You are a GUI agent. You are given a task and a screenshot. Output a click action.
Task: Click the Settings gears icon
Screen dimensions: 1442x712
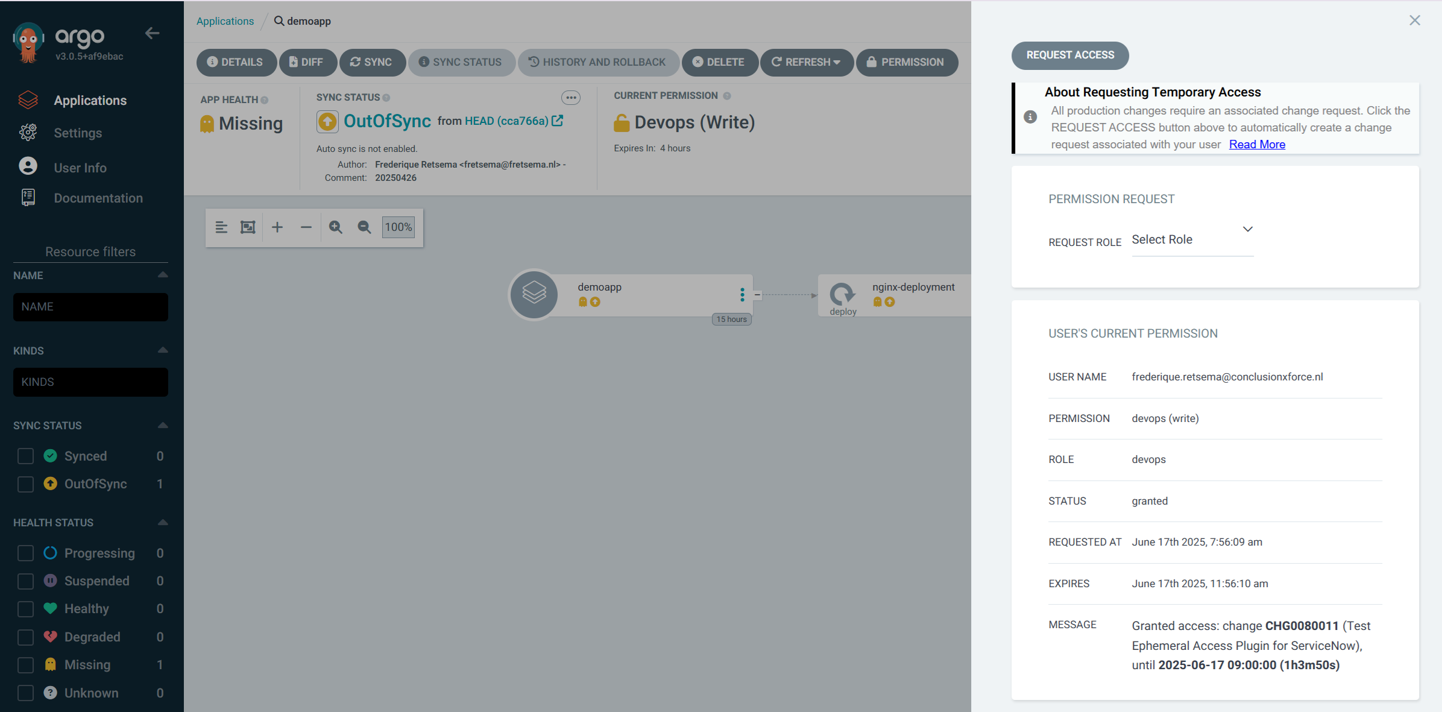[x=28, y=132]
